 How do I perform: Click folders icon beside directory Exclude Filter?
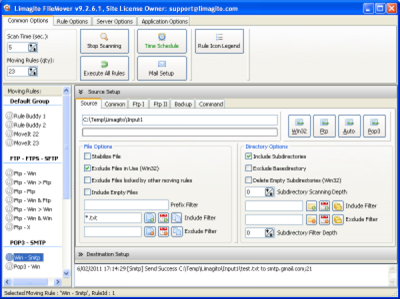click(338, 220)
